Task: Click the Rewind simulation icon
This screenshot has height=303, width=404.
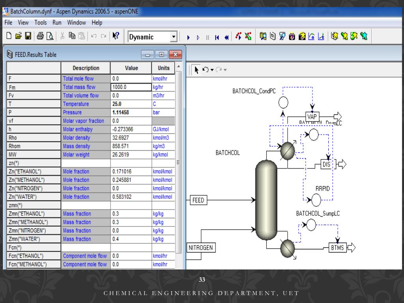Action: (x=226, y=37)
